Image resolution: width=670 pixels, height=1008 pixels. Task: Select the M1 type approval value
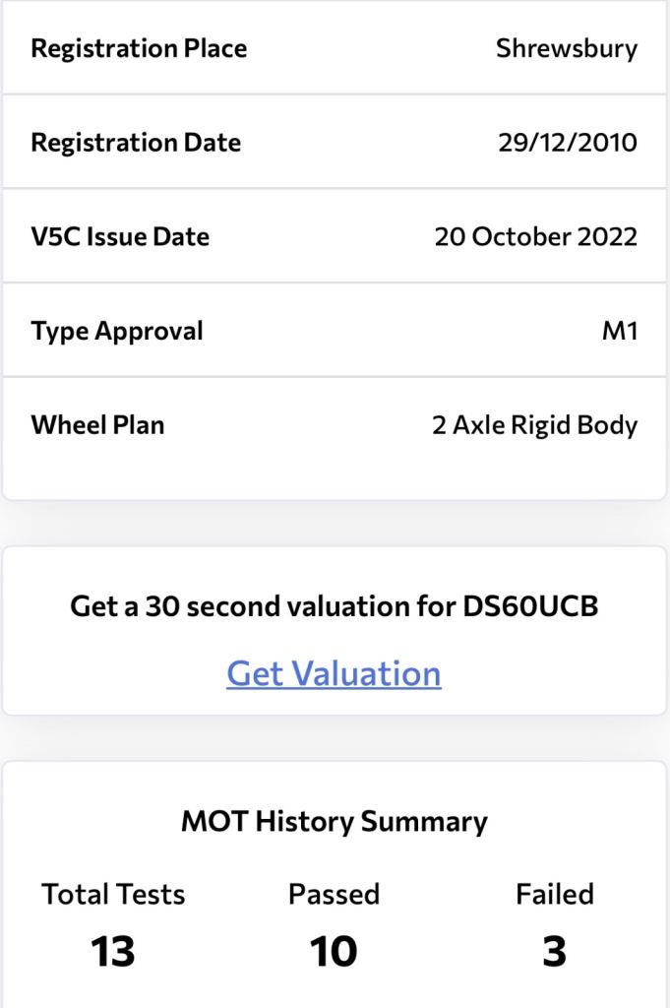click(619, 331)
